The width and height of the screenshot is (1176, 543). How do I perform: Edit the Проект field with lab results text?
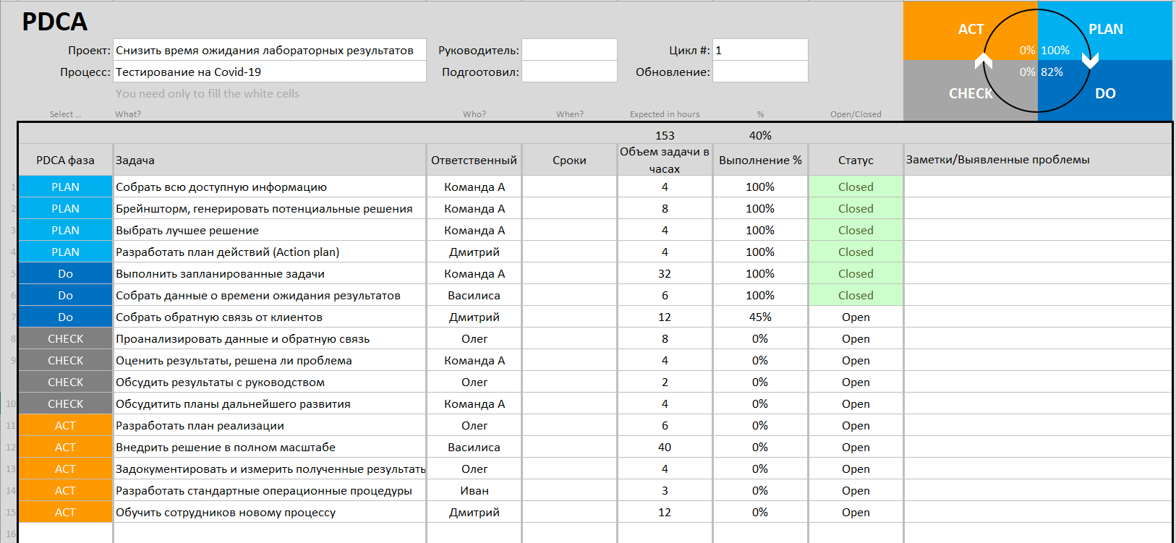(x=270, y=50)
